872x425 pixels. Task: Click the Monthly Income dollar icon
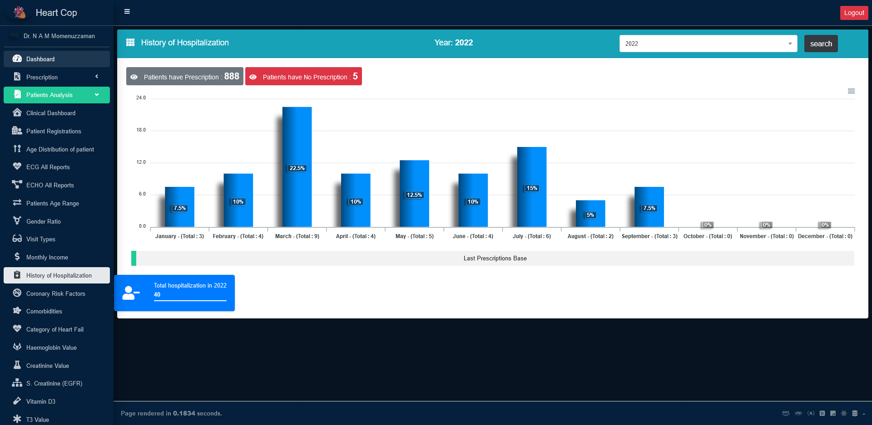click(17, 257)
